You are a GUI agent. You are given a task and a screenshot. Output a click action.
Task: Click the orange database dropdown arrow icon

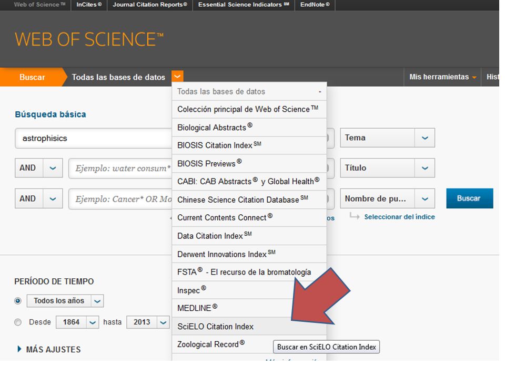[x=177, y=77]
